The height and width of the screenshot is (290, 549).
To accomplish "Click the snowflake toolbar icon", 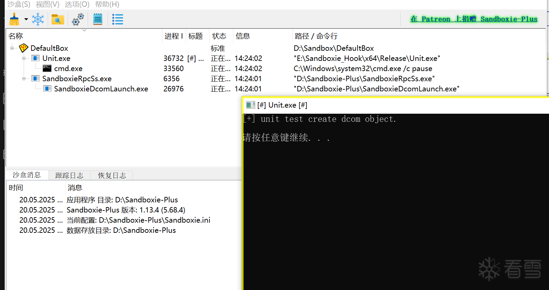I will (x=38, y=19).
